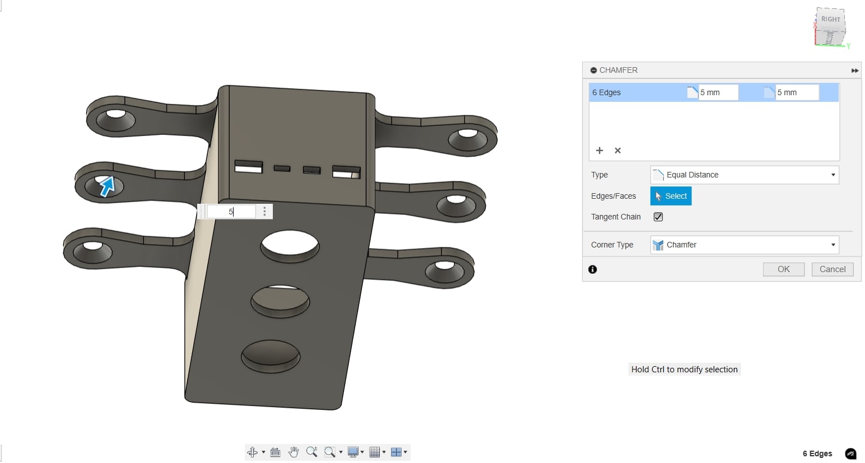Click the 6 Edges status text at bottom right
Screen dimensions: 865x463
click(x=817, y=453)
